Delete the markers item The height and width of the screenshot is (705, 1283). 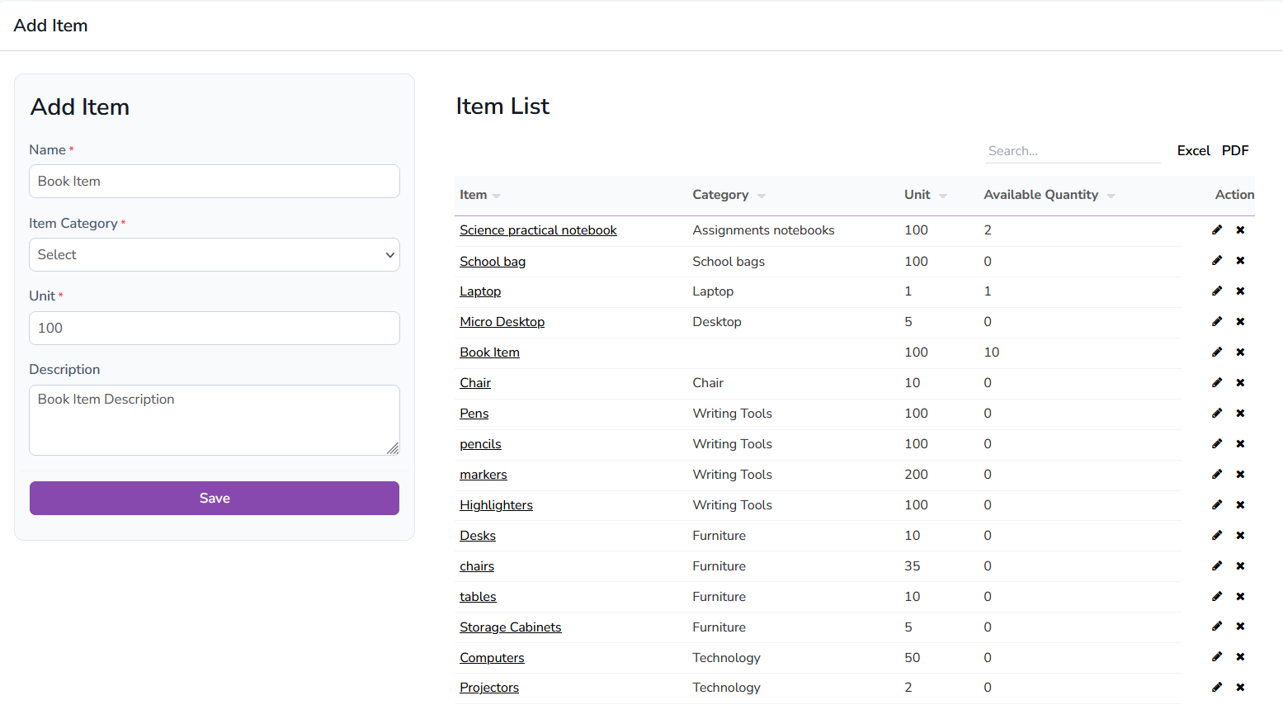coord(1240,474)
